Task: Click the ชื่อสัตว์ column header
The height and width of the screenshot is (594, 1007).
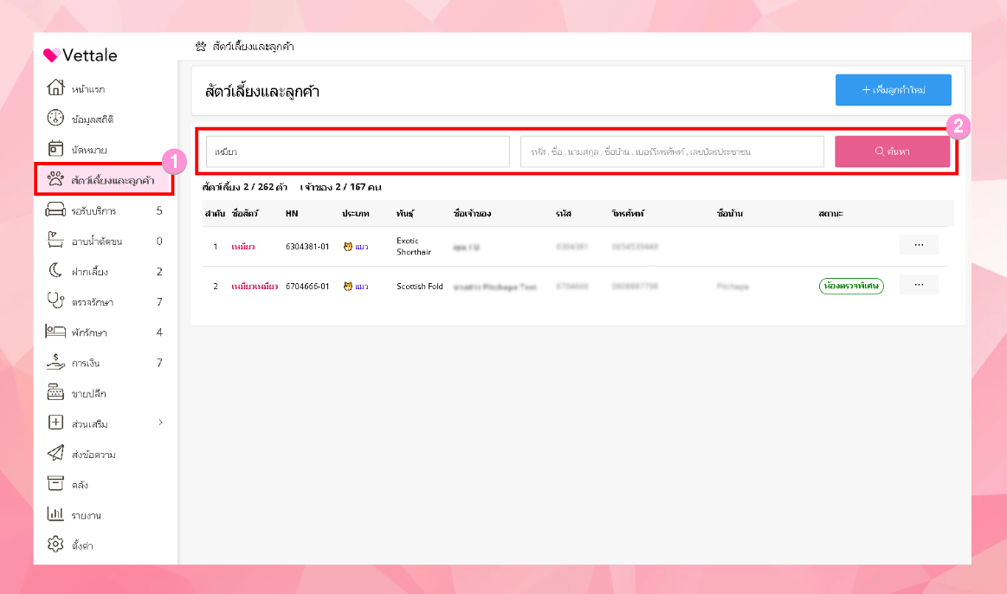Action: click(245, 213)
